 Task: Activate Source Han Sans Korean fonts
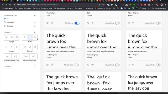tap(158, 65)
